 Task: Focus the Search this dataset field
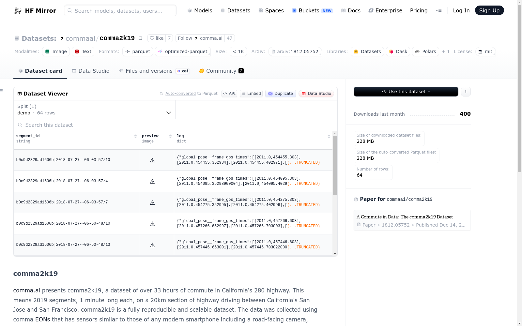(x=176, y=125)
